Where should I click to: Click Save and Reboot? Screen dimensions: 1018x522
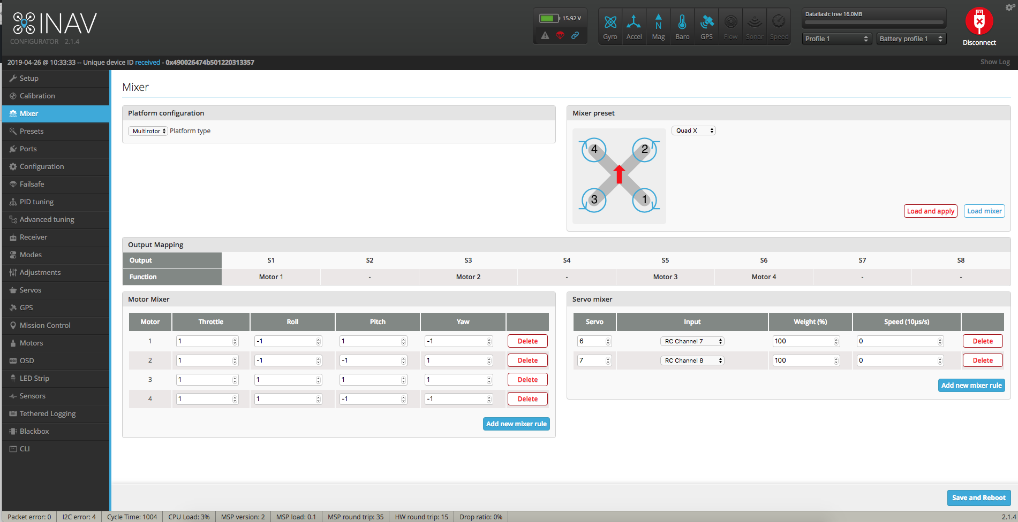[x=978, y=497]
